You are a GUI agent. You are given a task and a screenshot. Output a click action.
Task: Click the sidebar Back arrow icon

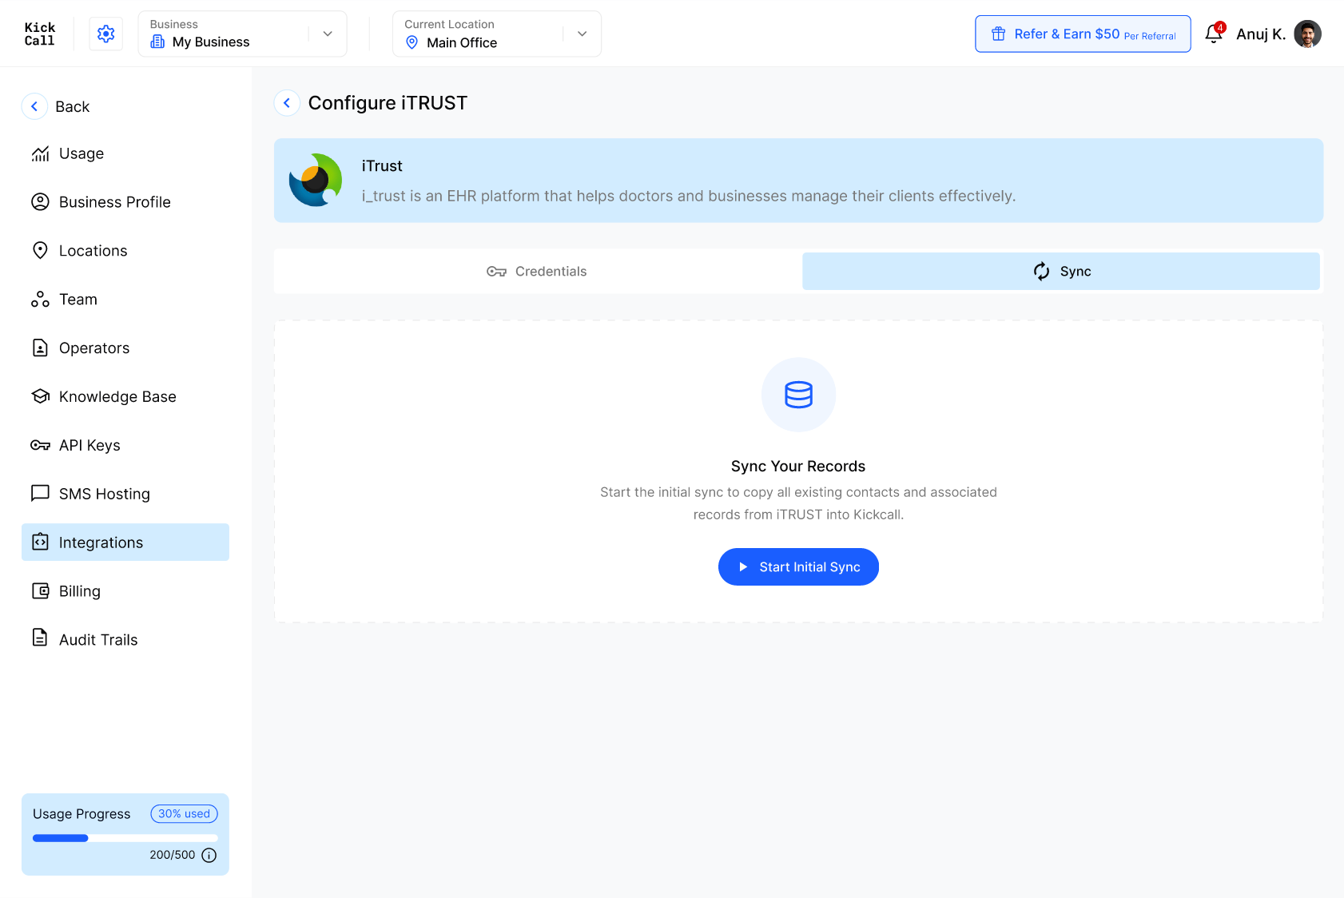click(34, 106)
